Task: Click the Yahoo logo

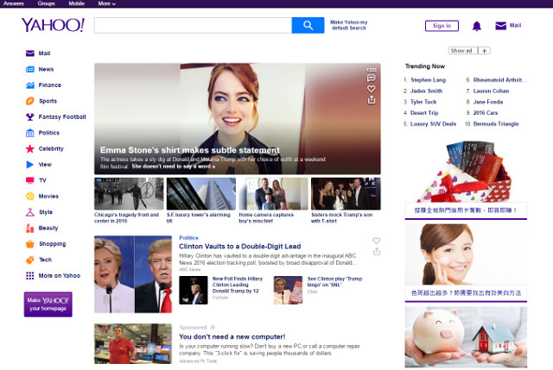Action: click(53, 25)
